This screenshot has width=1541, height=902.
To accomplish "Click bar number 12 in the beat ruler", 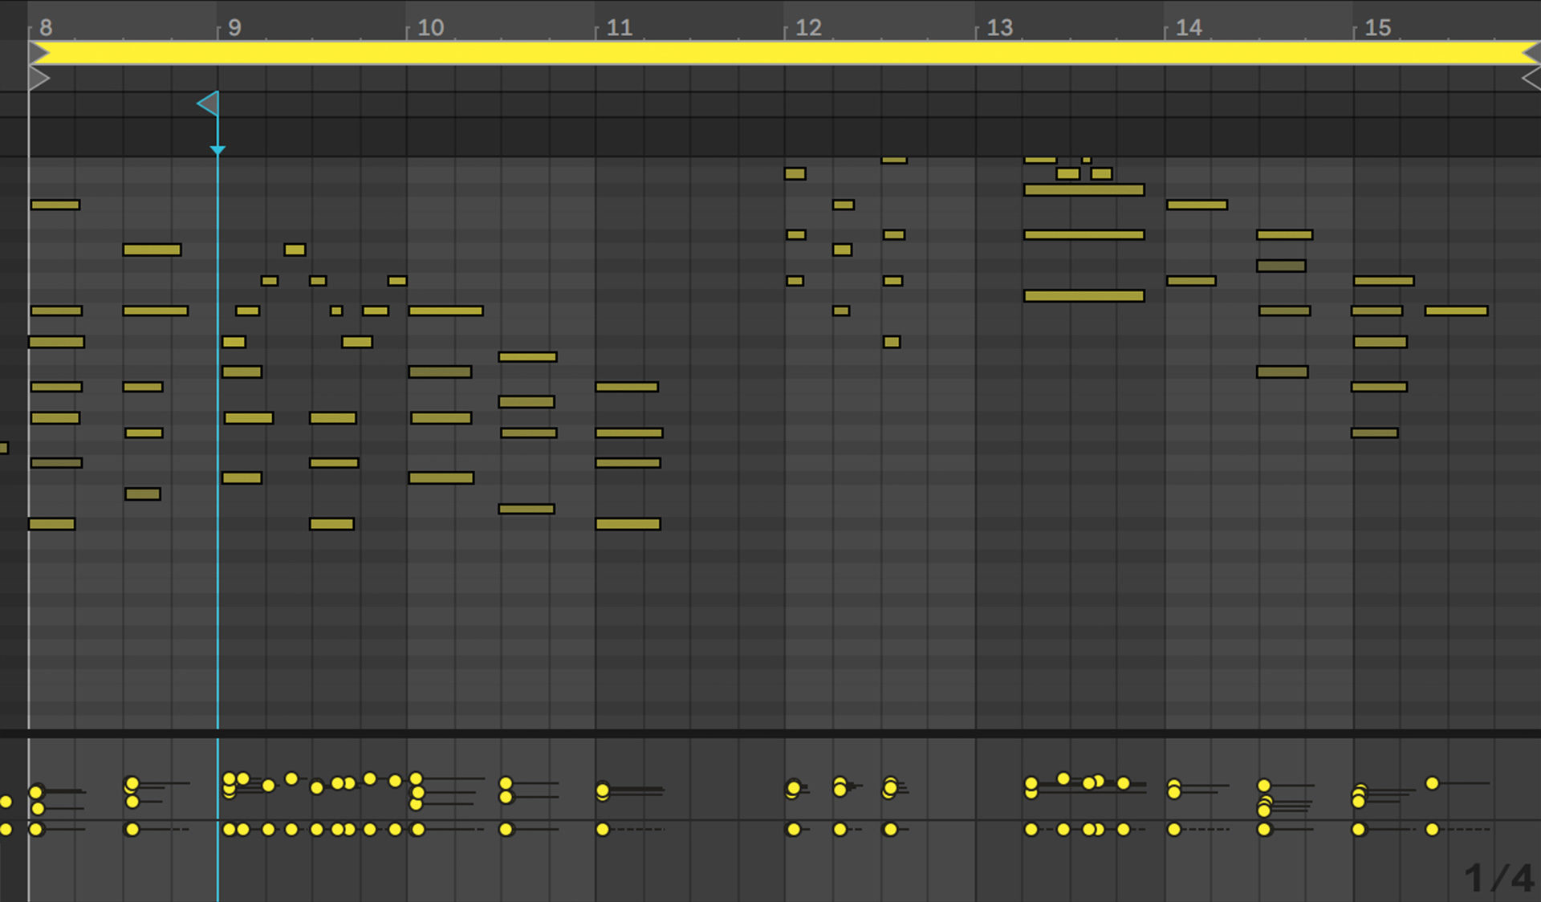I will click(808, 26).
